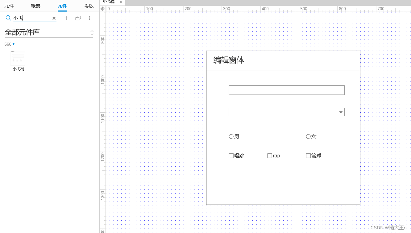Open the 母版 tab
Image resolution: width=411 pixels, height=233 pixels.
point(89,6)
